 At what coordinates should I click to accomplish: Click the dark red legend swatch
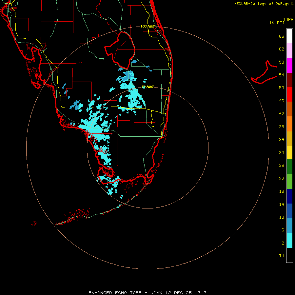pos(289,80)
